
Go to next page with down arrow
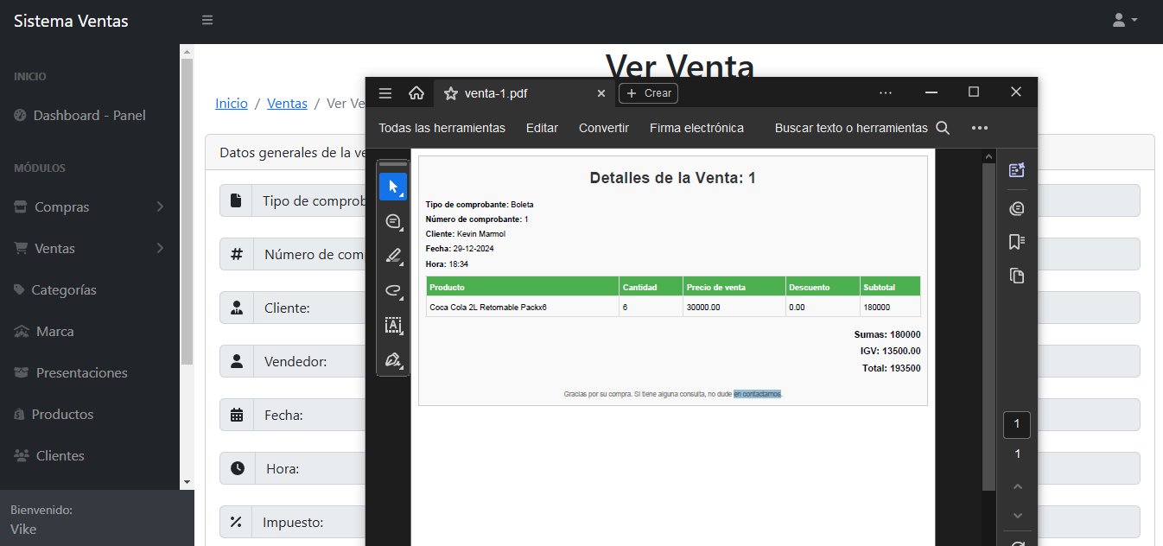click(x=1017, y=516)
